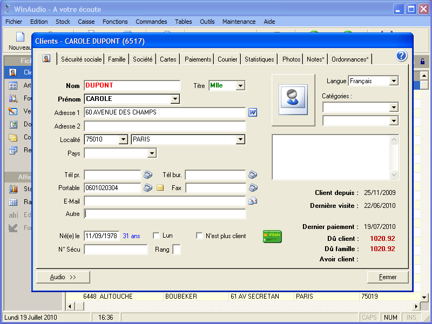This screenshot has width=432, height=324.
Task: Click the send email icon beside E-Mail
Action: coord(253,201)
